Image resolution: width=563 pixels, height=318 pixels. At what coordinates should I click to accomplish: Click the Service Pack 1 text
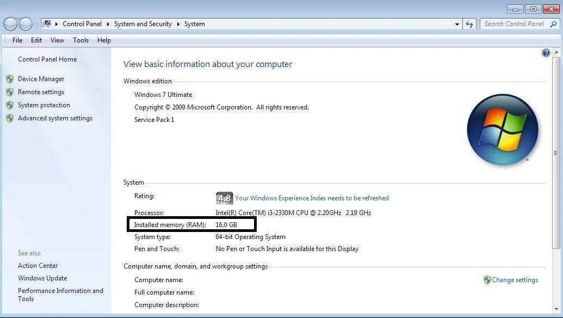pos(154,120)
